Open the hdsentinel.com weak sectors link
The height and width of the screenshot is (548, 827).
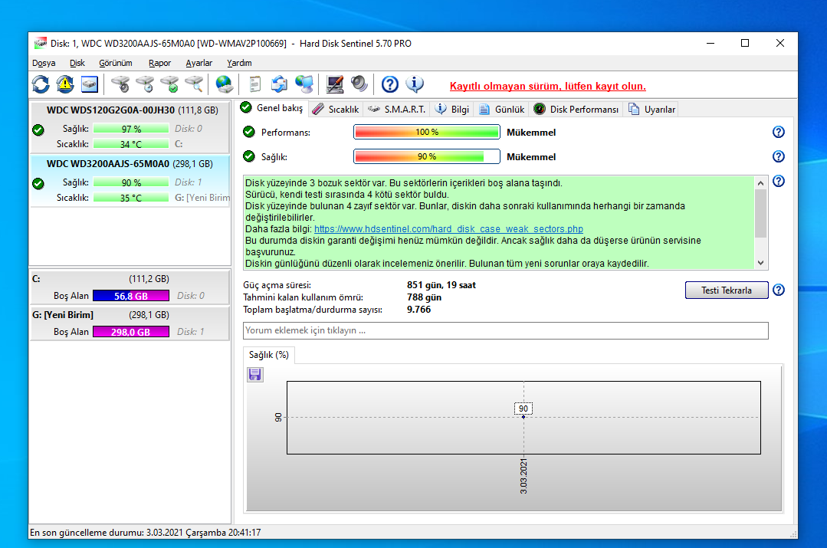[448, 228]
